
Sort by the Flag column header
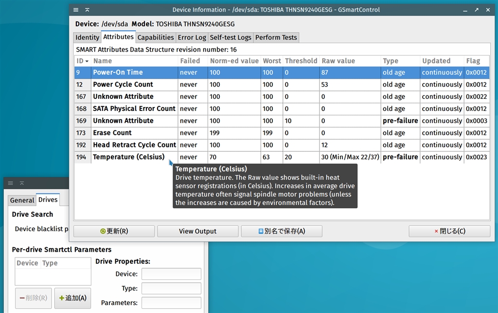477,61
